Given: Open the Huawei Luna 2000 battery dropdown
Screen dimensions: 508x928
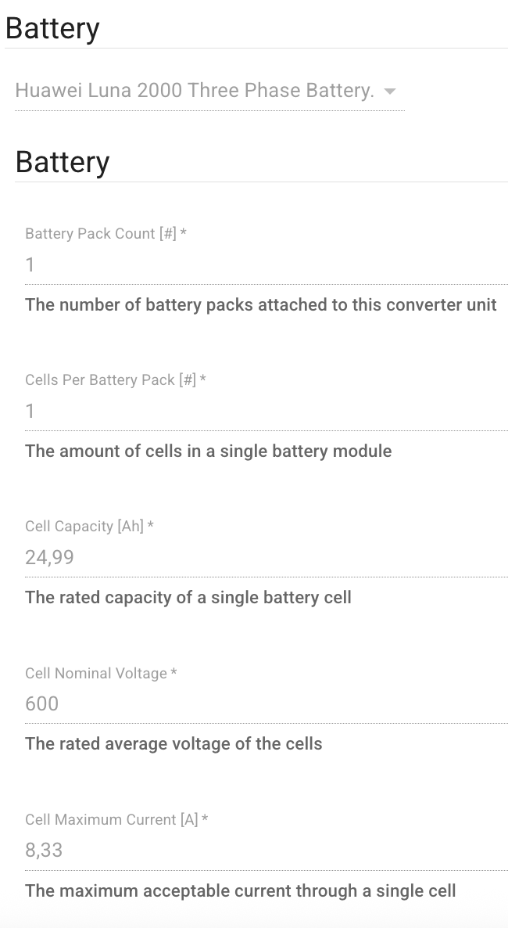Looking at the screenshot, I should [195, 91].
